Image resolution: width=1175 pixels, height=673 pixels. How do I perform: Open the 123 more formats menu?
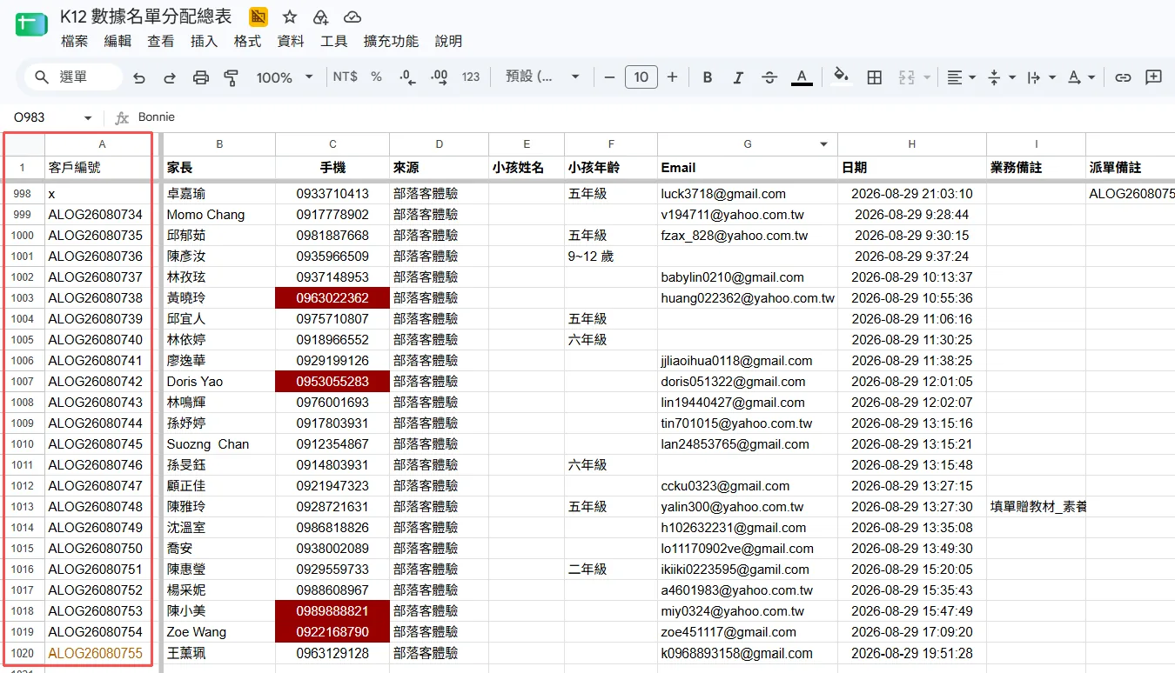[471, 77]
